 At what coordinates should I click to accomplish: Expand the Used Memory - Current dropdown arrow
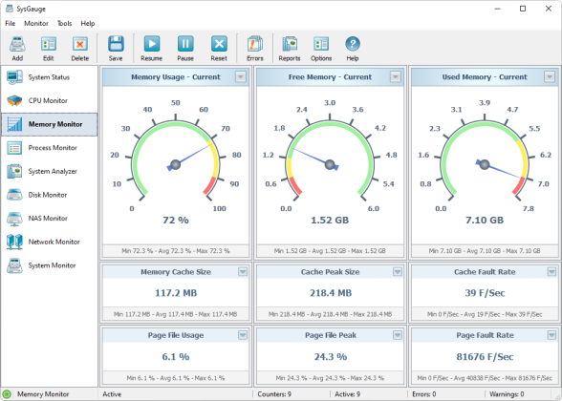(x=550, y=77)
